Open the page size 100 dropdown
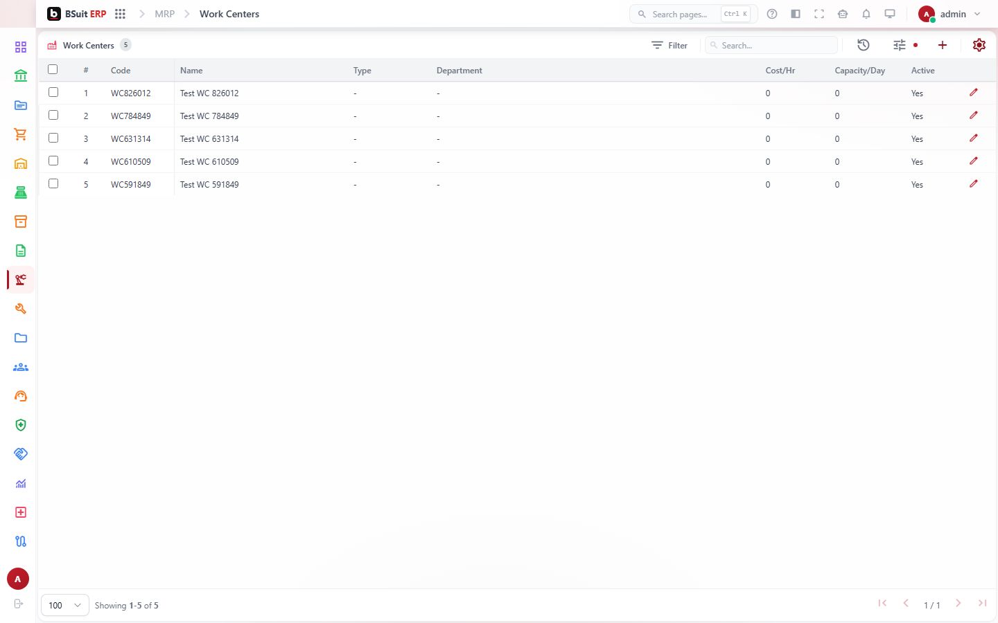The height and width of the screenshot is (623, 998). click(65, 605)
